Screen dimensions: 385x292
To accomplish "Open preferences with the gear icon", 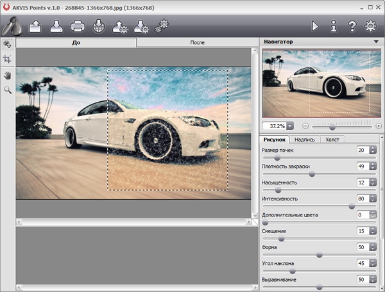I will 370,26.
